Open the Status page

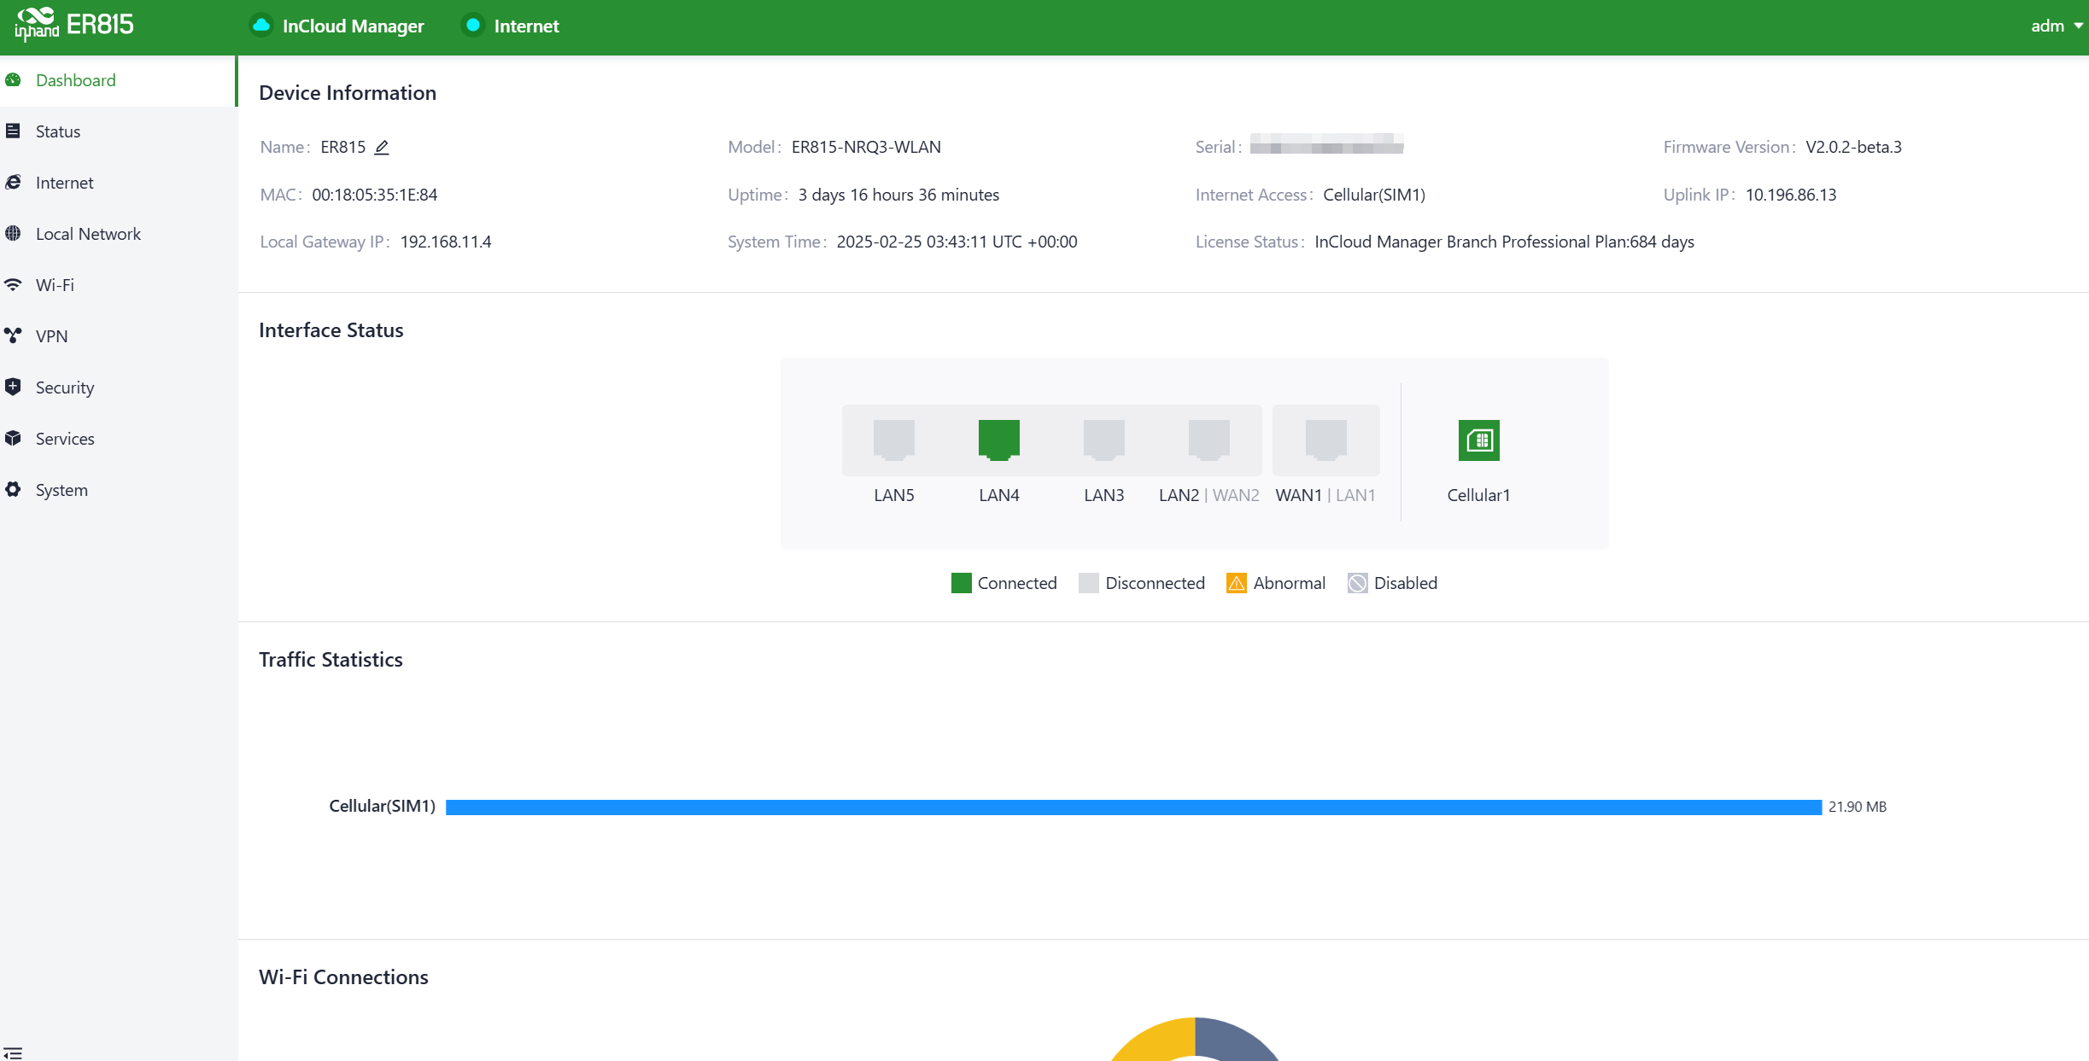(x=57, y=131)
